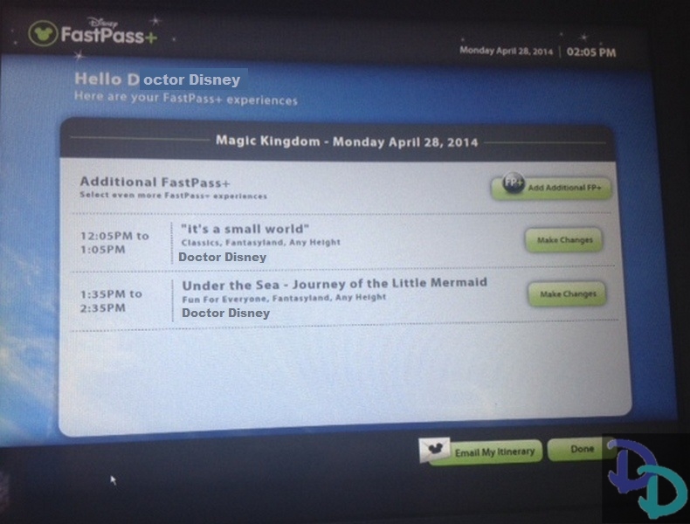Tap the 12:05PM to 1:05PM time window
Screen dimensions: 690x524
tap(114, 243)
